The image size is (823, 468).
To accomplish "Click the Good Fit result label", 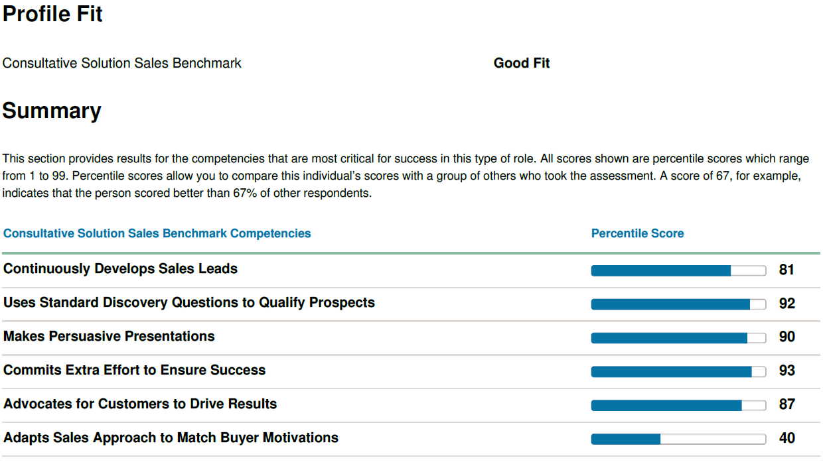I will [x=522, y=63].
